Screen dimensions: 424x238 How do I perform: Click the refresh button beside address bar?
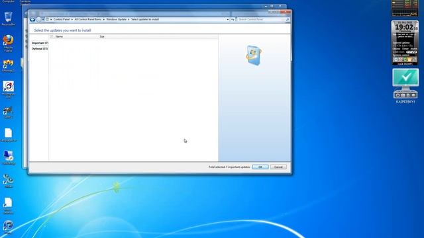click(233, 19)
